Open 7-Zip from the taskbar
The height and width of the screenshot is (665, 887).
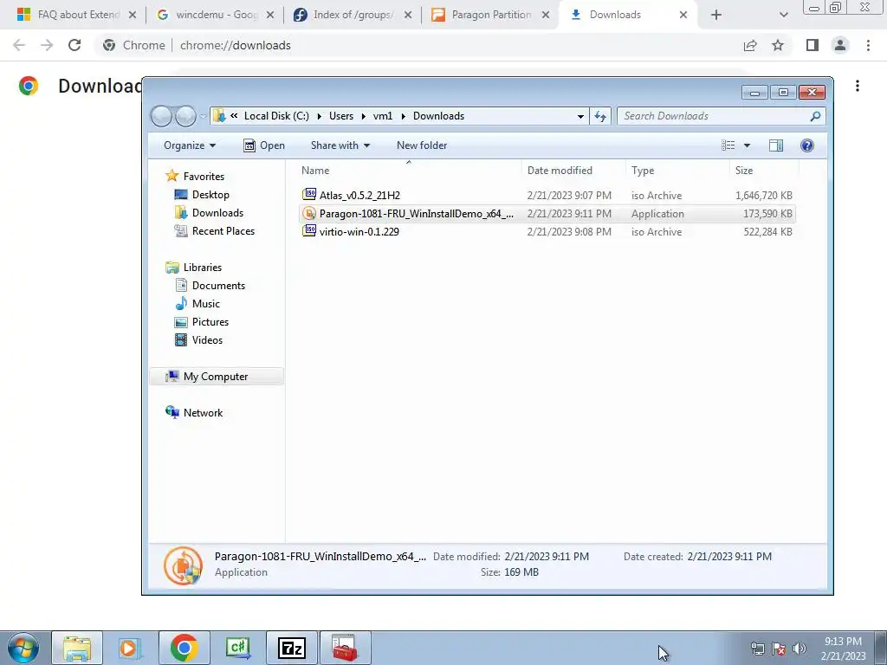coord(292,648)
